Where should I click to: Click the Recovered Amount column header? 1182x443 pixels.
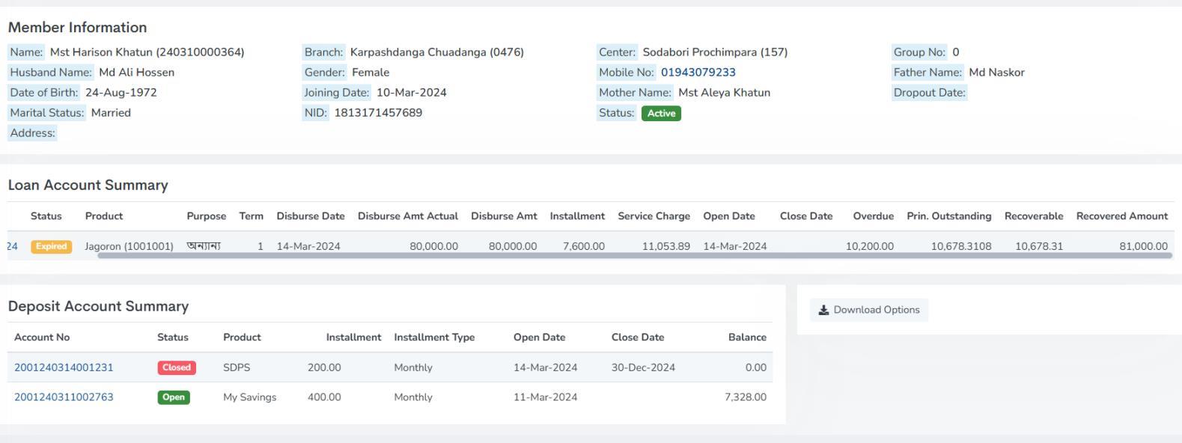click(x=1121, y=216)
